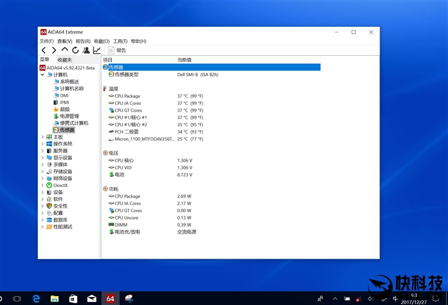Click the 电池 voltage battery icon
Screen dimensions: 448x305
(x=111, y=174)
